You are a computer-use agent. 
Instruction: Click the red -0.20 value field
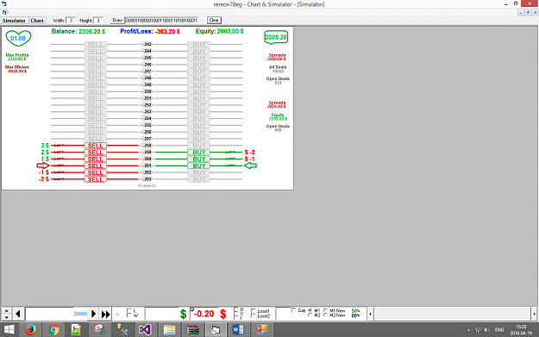(x=204, y=314)
